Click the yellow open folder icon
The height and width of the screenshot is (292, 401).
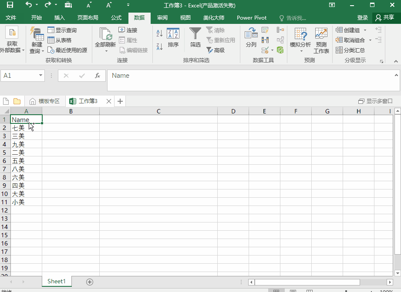click(x=17, y=101)
